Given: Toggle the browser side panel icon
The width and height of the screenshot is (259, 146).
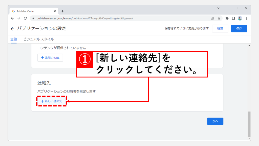Looking at the screenshot, I should [233, 18].
